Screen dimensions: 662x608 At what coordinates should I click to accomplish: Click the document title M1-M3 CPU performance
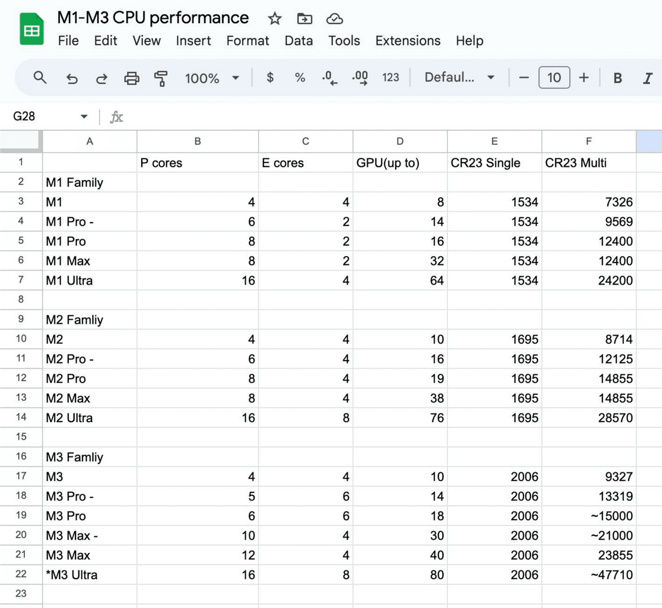(153, 18)
